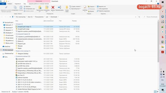Viewport: 166px width, 93px height.
Task: Click РУС language indicator in tray
Action: [x=163, y=80]
